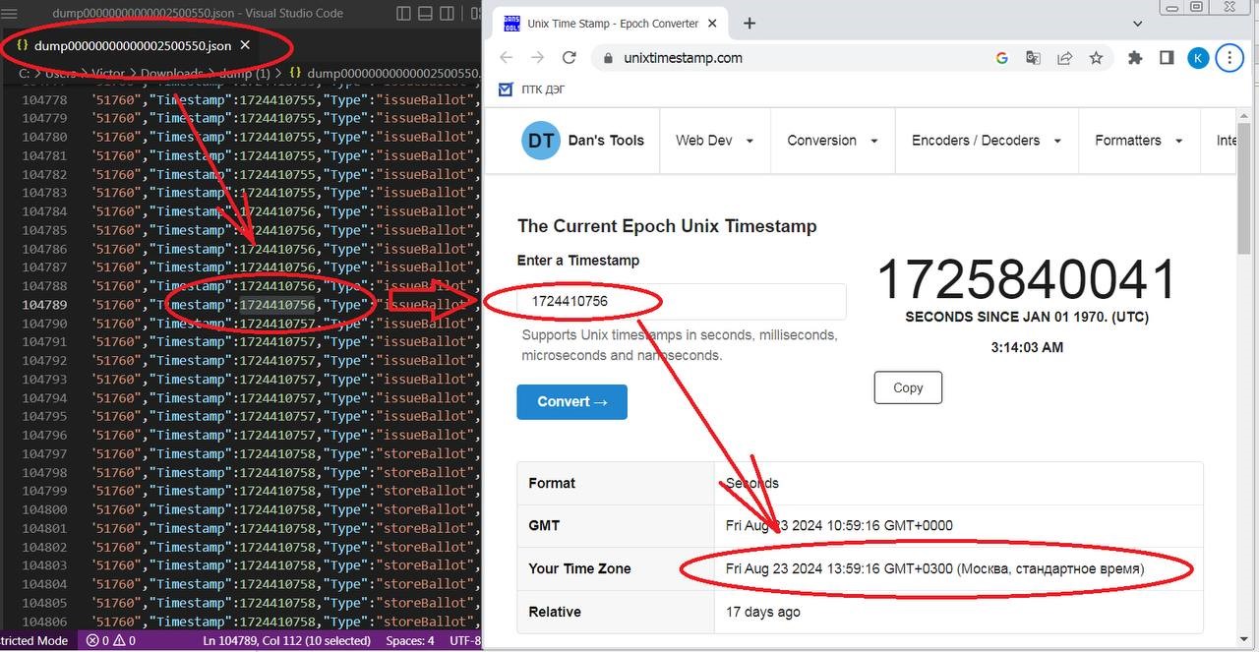Viewport: 1259px width, 652px height.
Task: Open the Encoders / Decoders dropdown
Action: [987, 141]
